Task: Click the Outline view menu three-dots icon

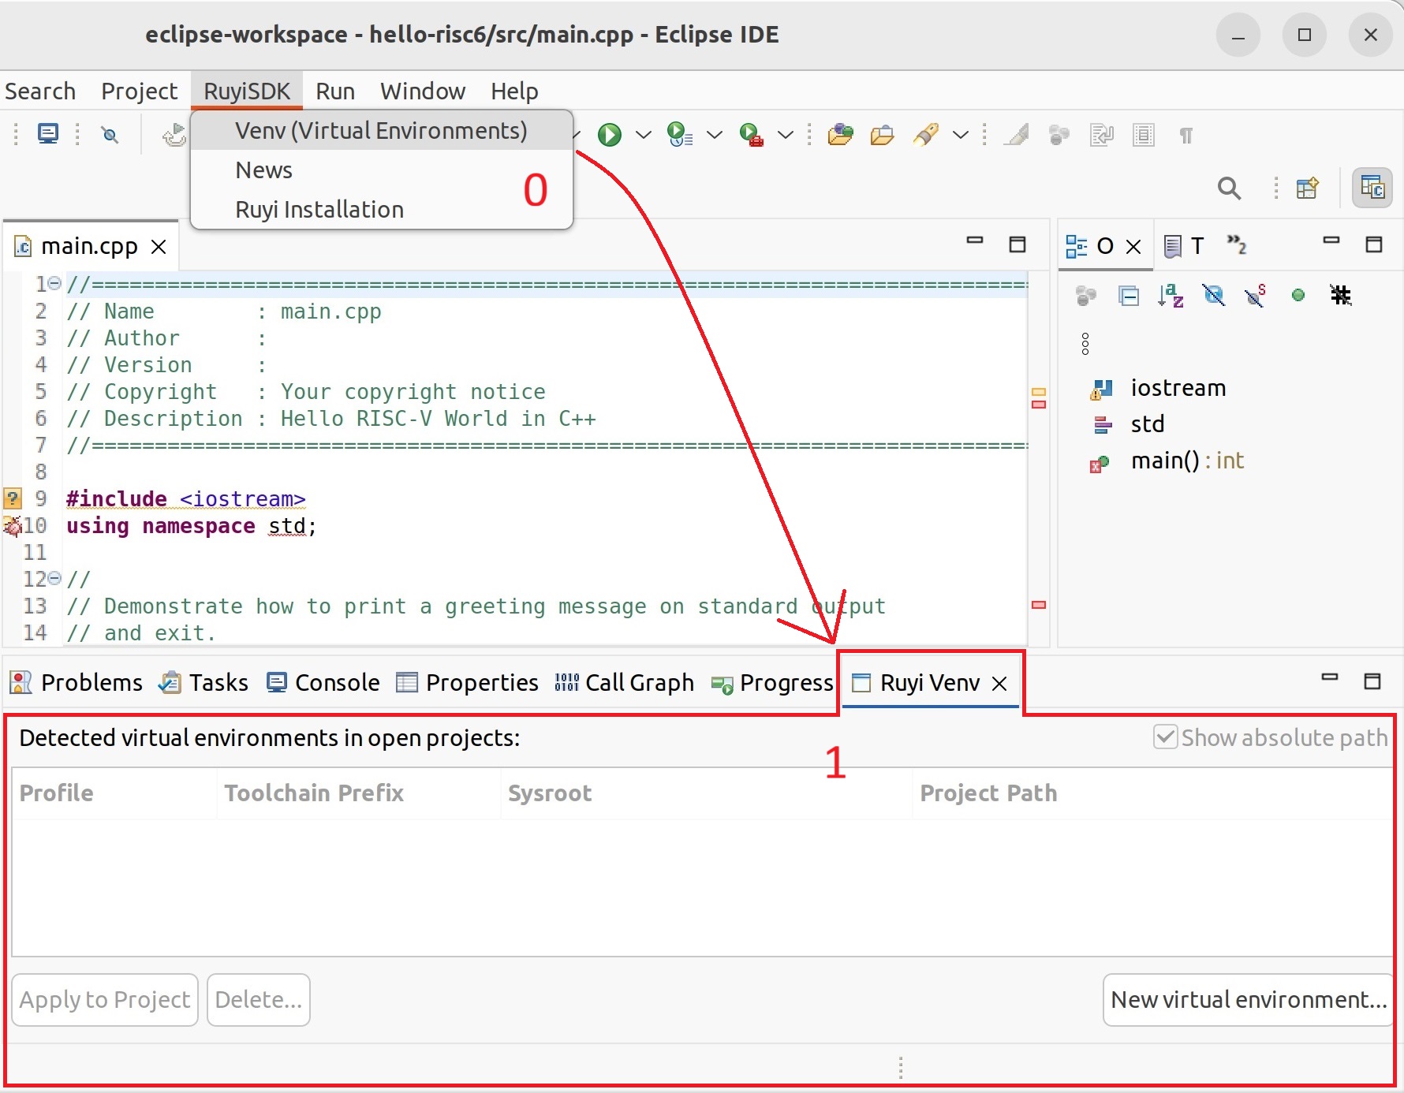Action: 1085,344
